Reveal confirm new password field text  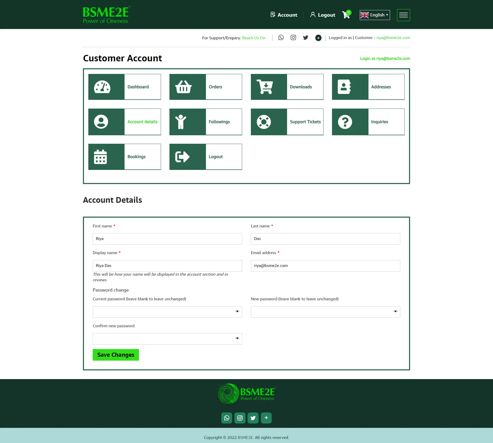[237, 339]
